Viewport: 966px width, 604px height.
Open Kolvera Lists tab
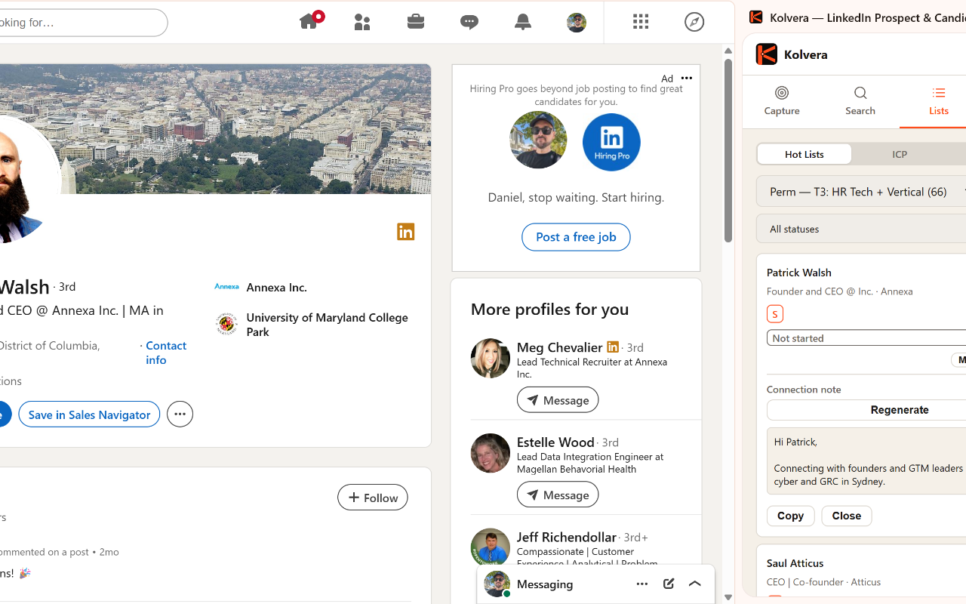(x=939, y=101)
